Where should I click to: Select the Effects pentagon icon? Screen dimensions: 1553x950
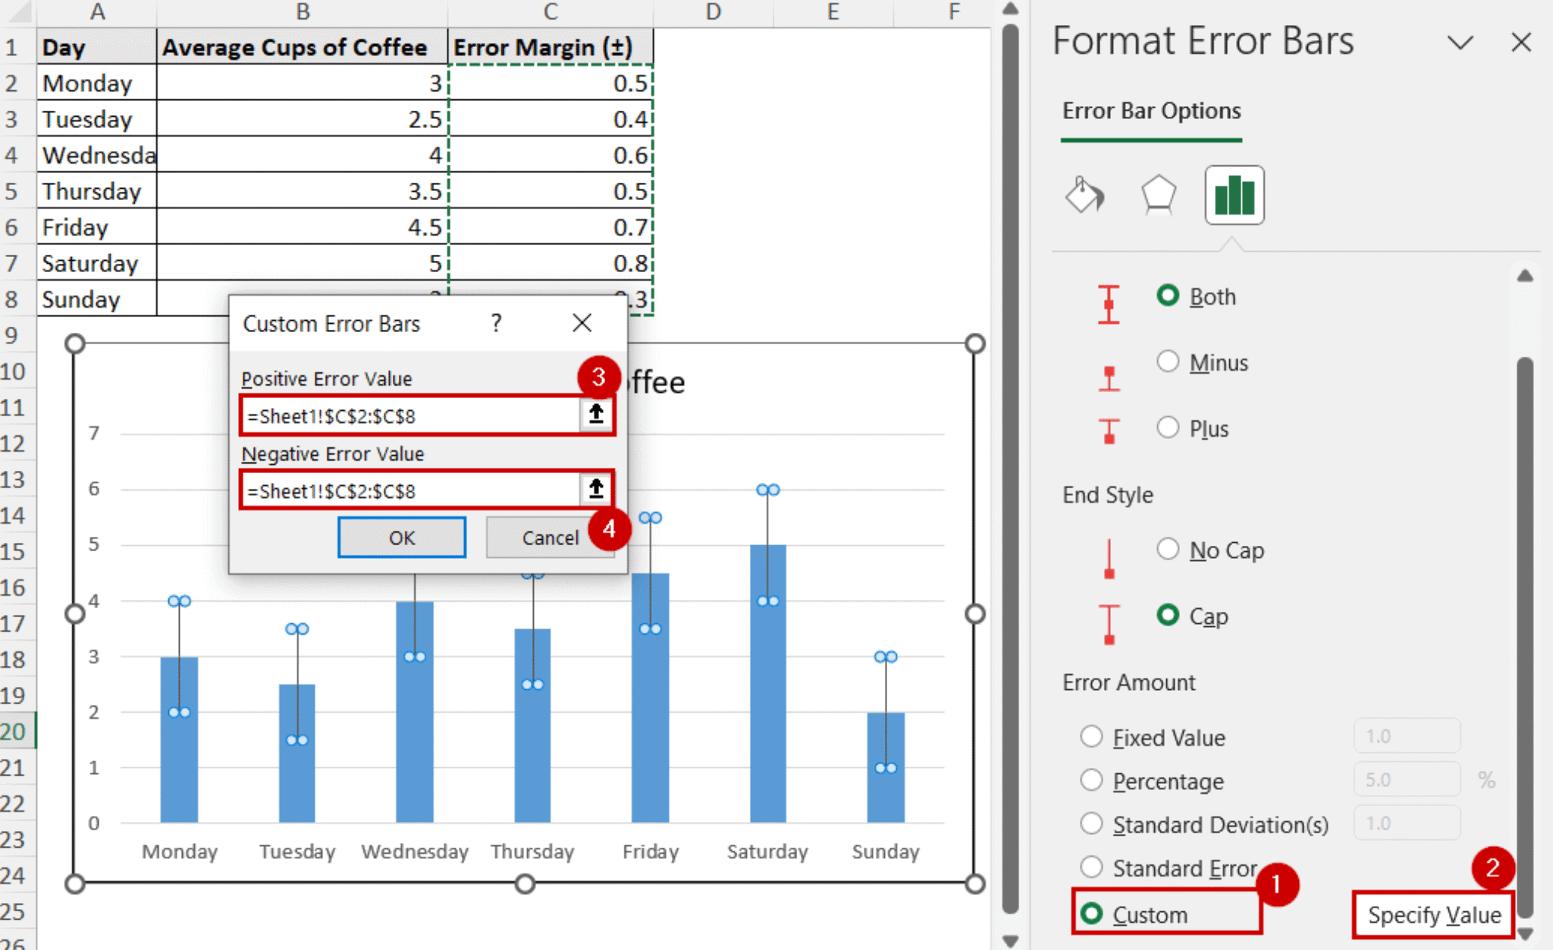point(1159,196)
